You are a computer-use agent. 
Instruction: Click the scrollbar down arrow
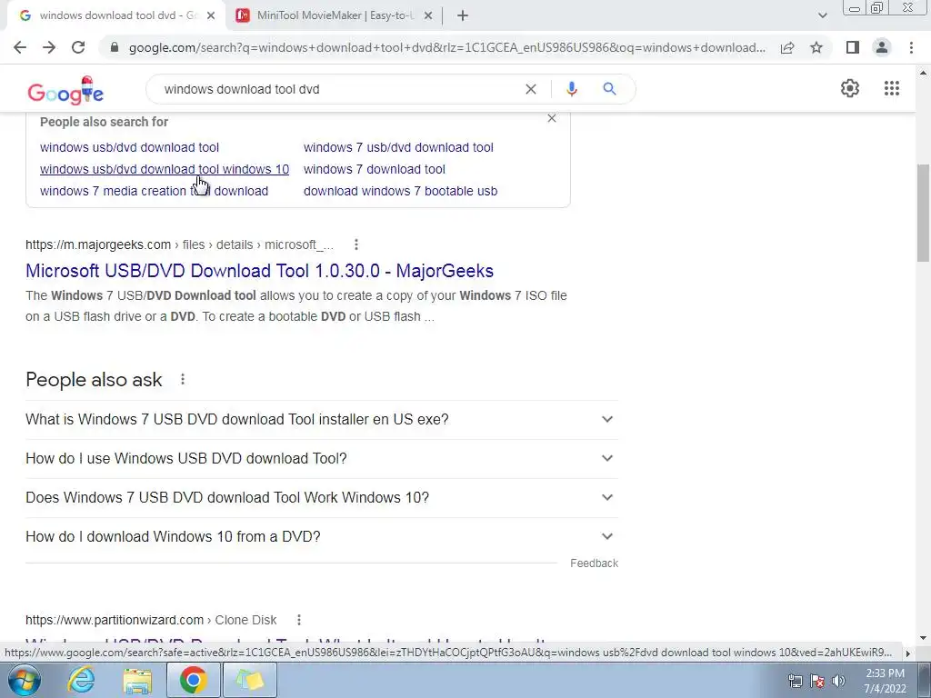(x=923, y=638)
